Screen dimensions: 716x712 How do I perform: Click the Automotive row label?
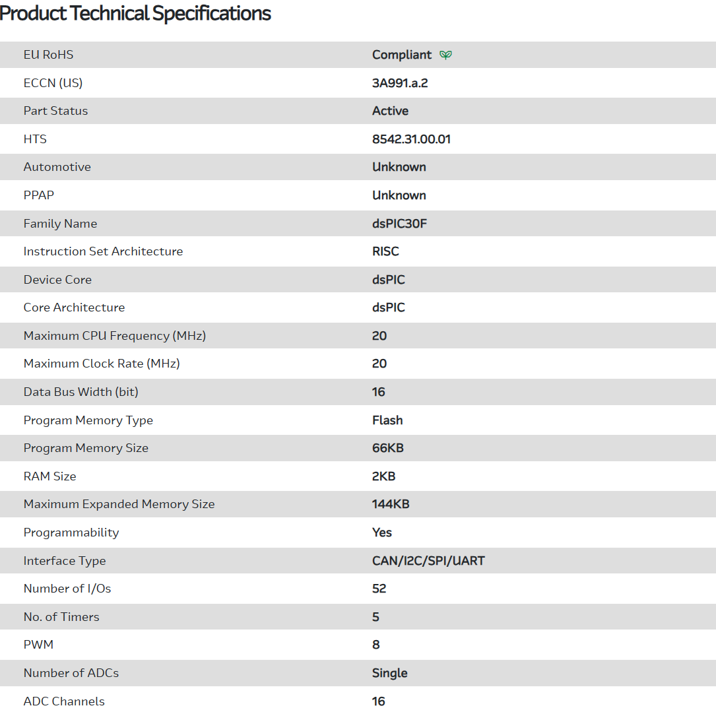pyautogui.click(x=57, y=167)
